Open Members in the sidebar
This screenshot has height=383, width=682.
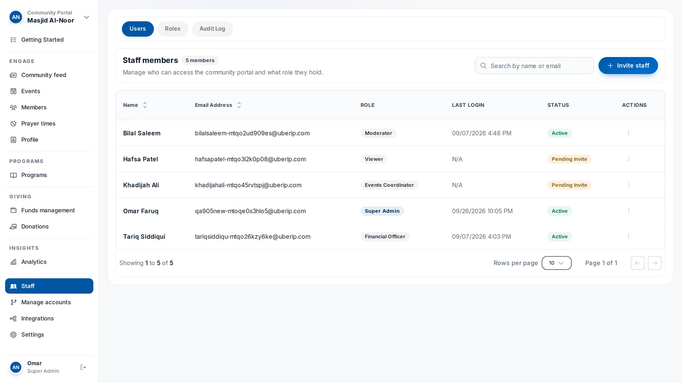click(49, 107)
